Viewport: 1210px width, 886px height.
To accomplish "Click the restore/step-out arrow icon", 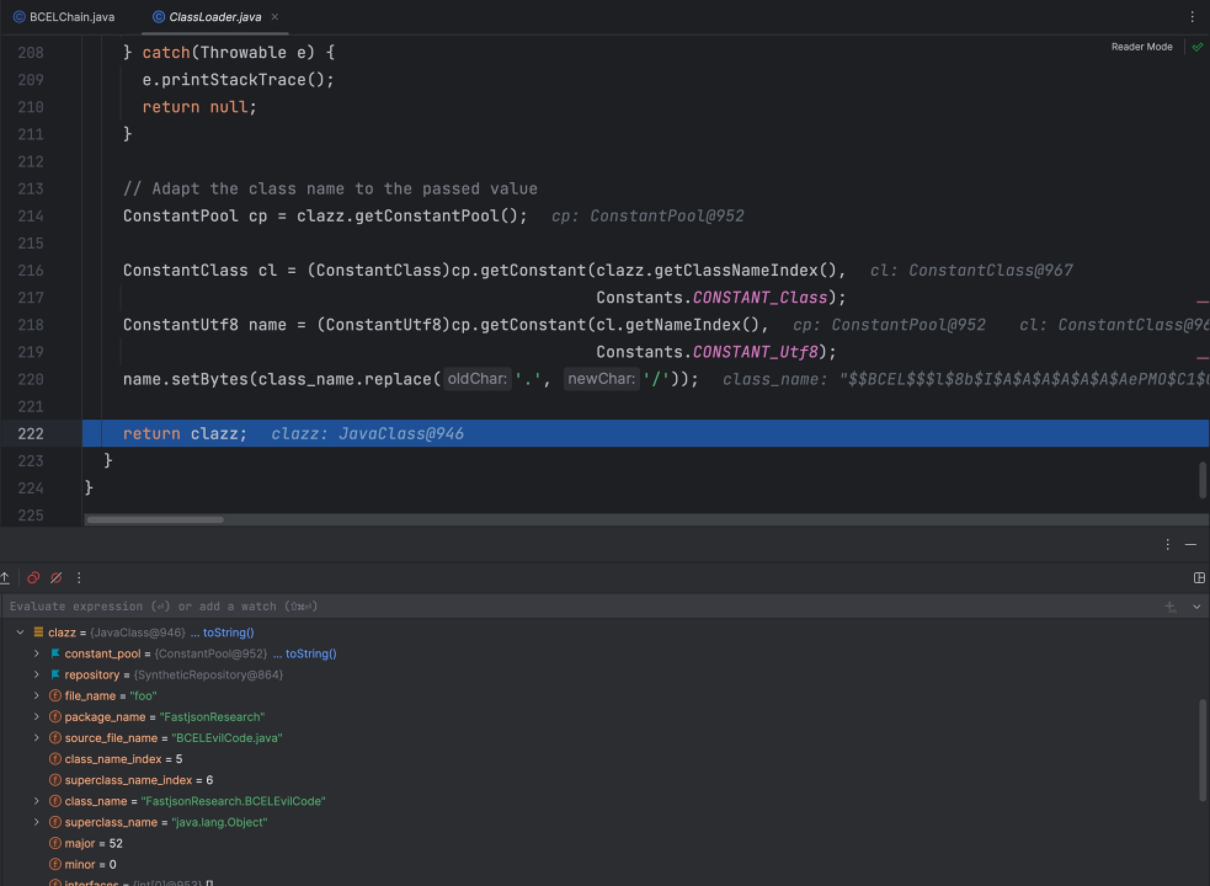I will click(5, 578).
